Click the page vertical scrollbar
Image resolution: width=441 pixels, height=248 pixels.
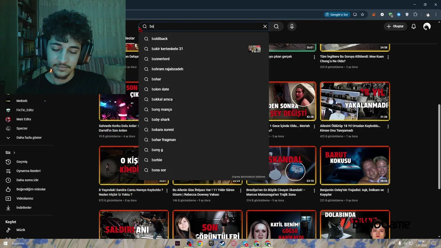(439, 146)
